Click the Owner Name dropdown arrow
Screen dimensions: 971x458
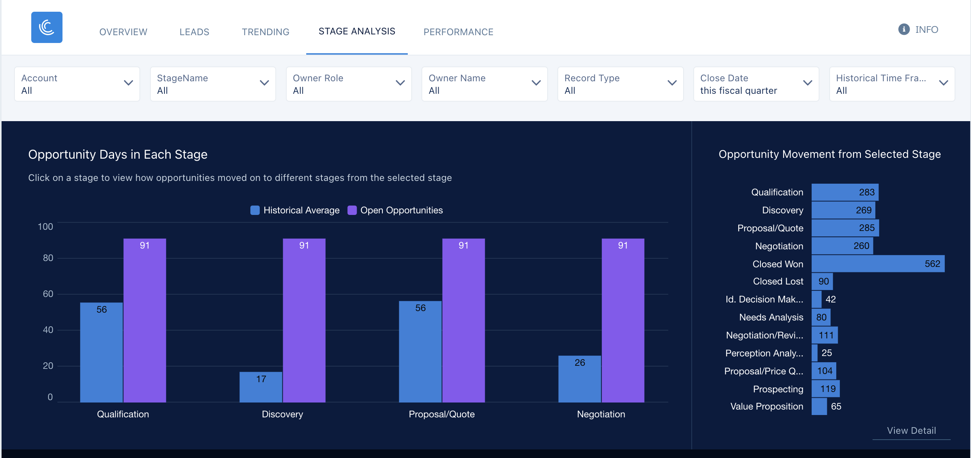coord(536,83)
